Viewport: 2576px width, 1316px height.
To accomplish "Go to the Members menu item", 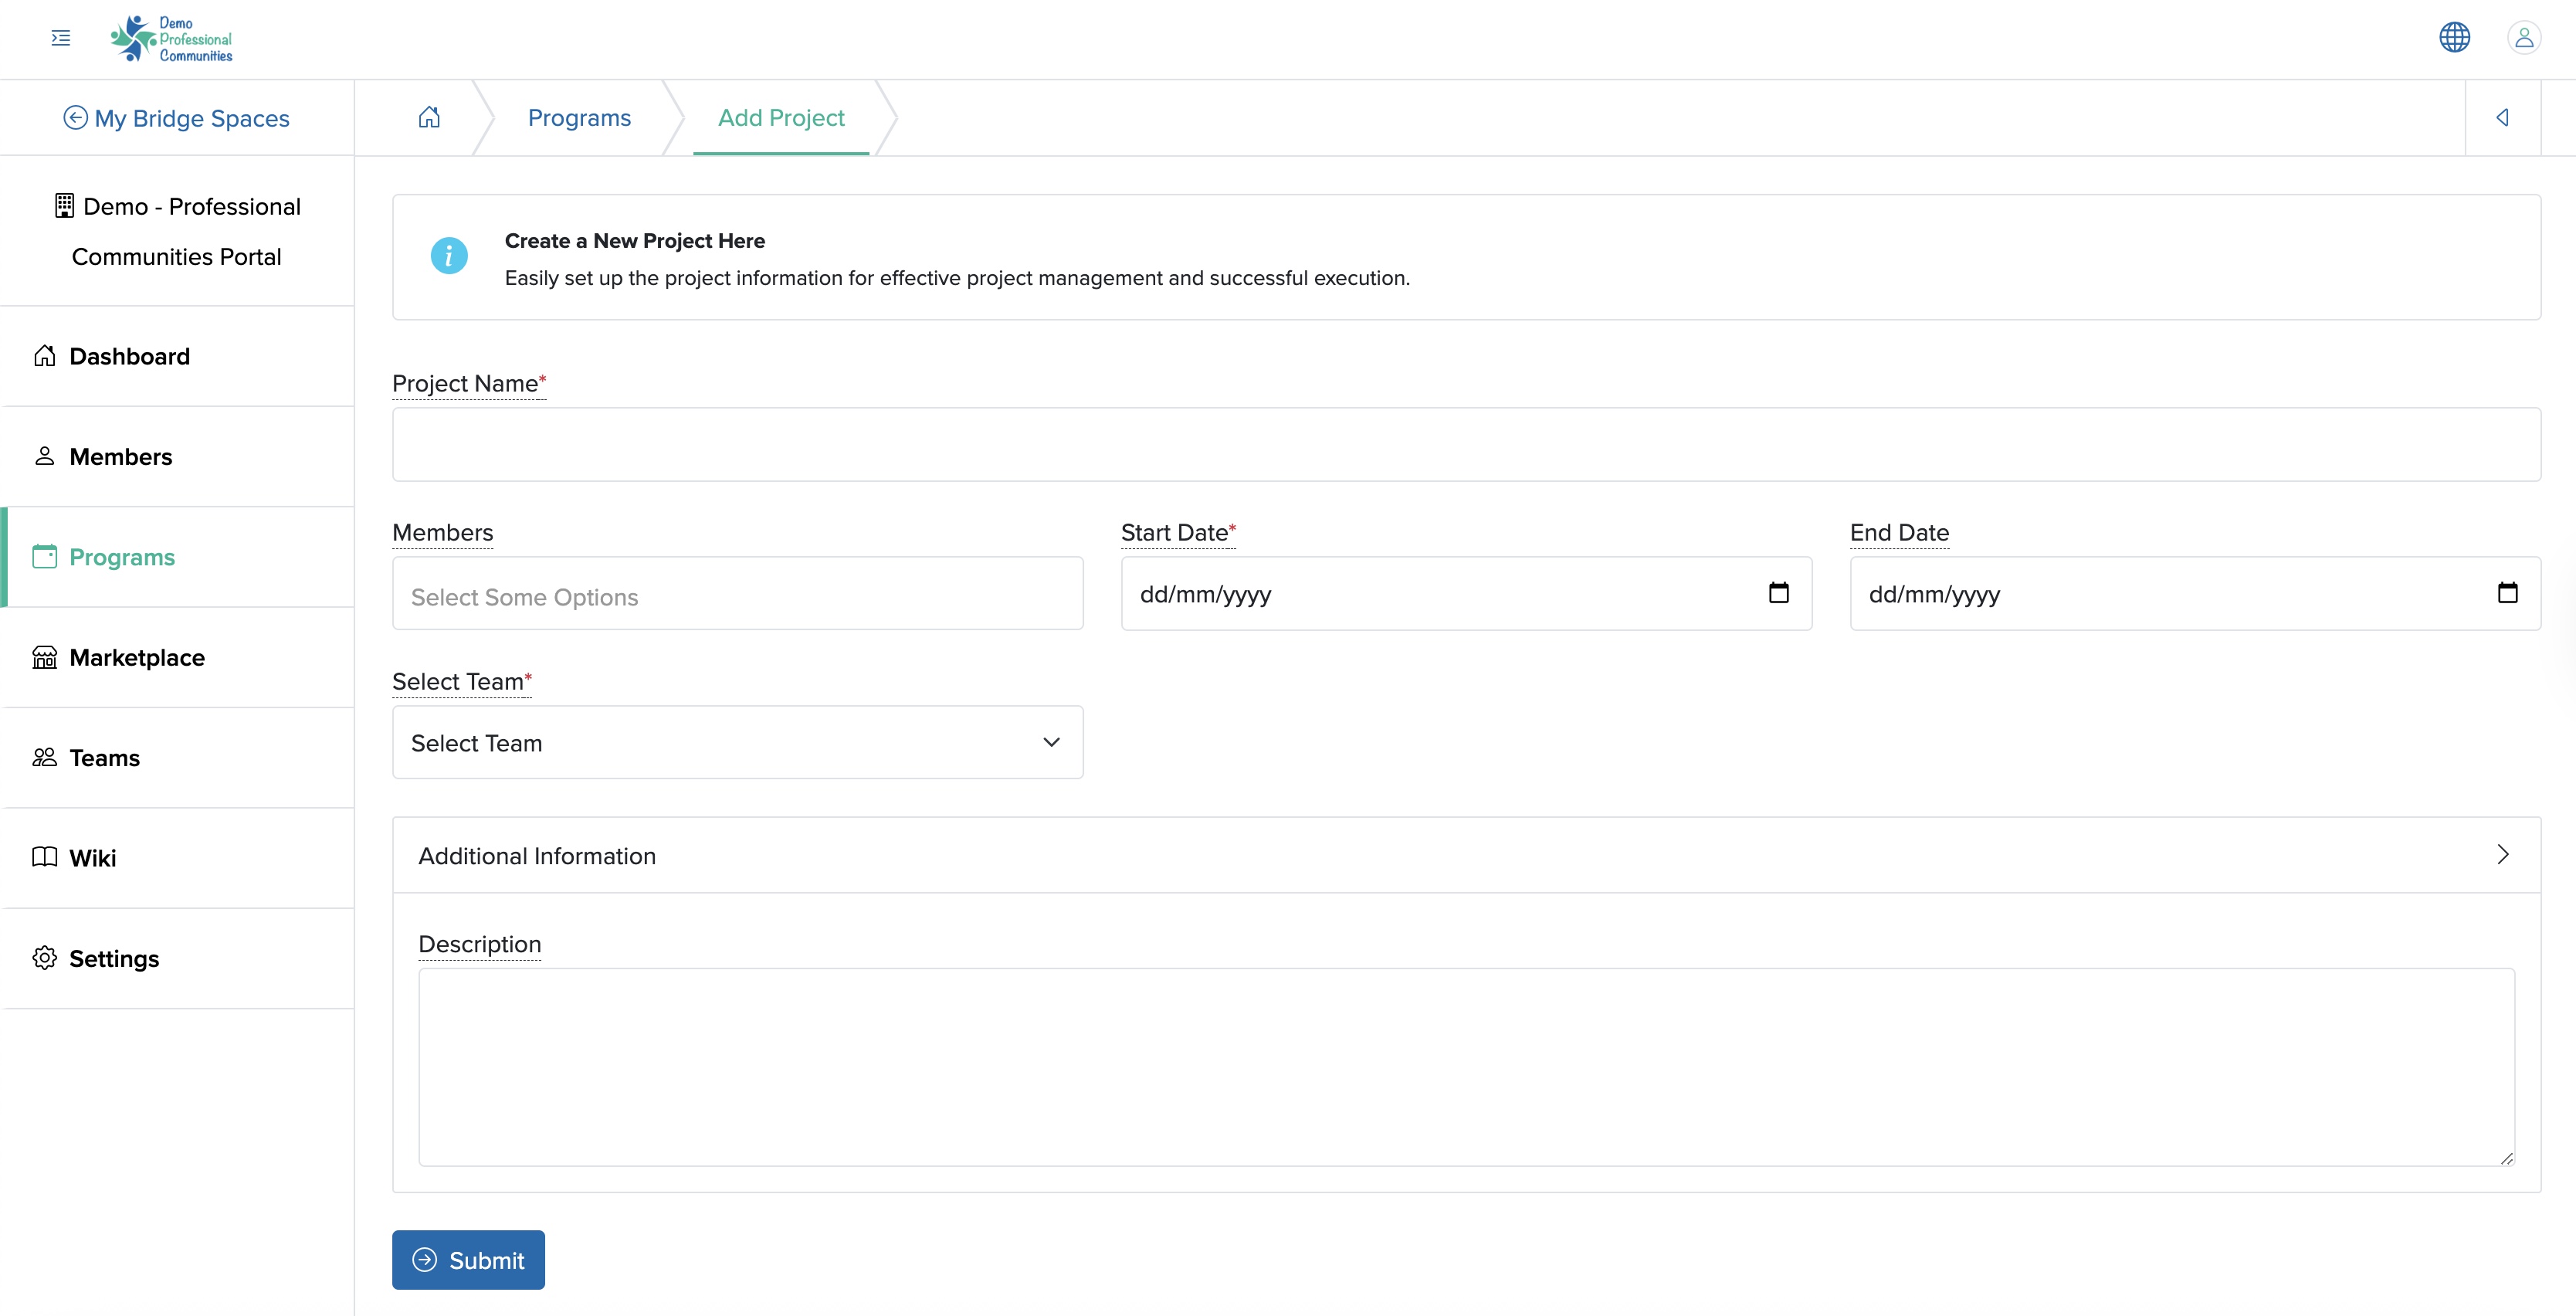I will (178, 456).
